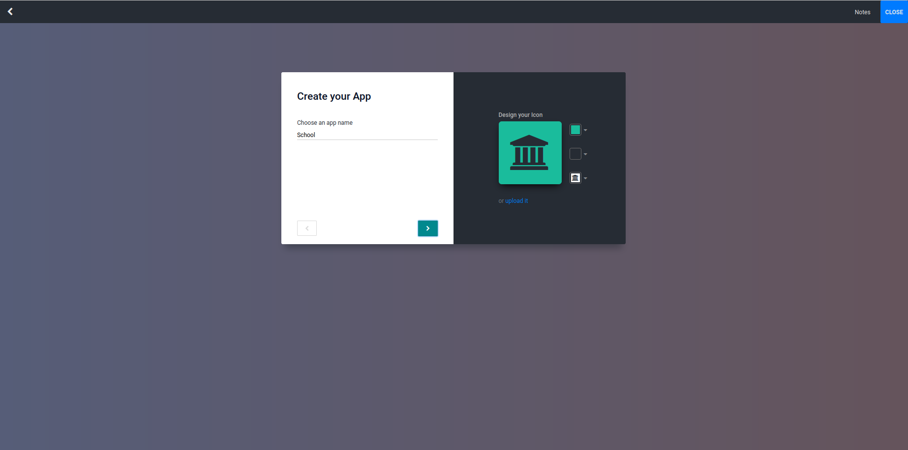Screen dimensions: 908x450
Task: Click the 'upload it' link
Action: point(516,201)
